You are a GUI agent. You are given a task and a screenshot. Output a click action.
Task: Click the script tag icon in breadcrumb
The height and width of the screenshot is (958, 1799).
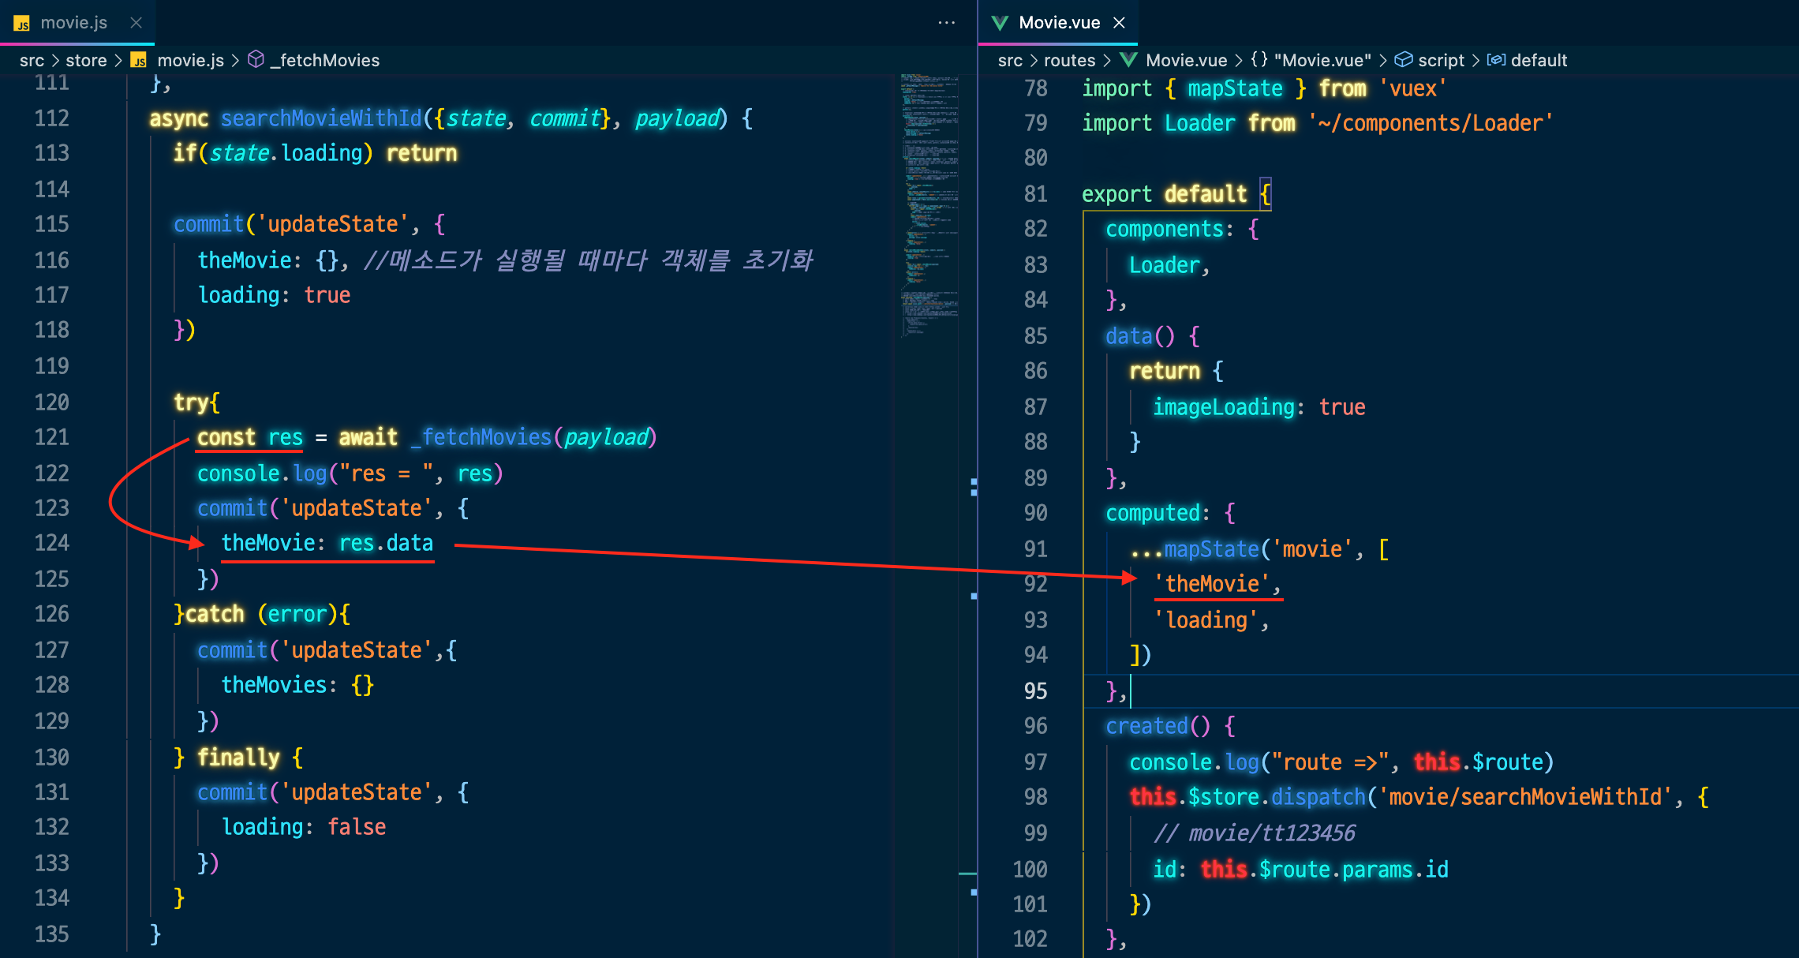pyautogui.click(x=1403, y=60)
